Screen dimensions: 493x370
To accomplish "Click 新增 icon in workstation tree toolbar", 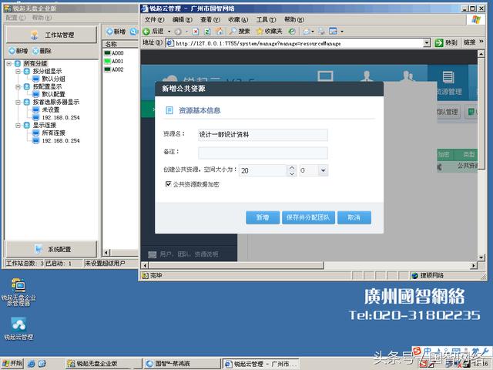I will [18, 51].
